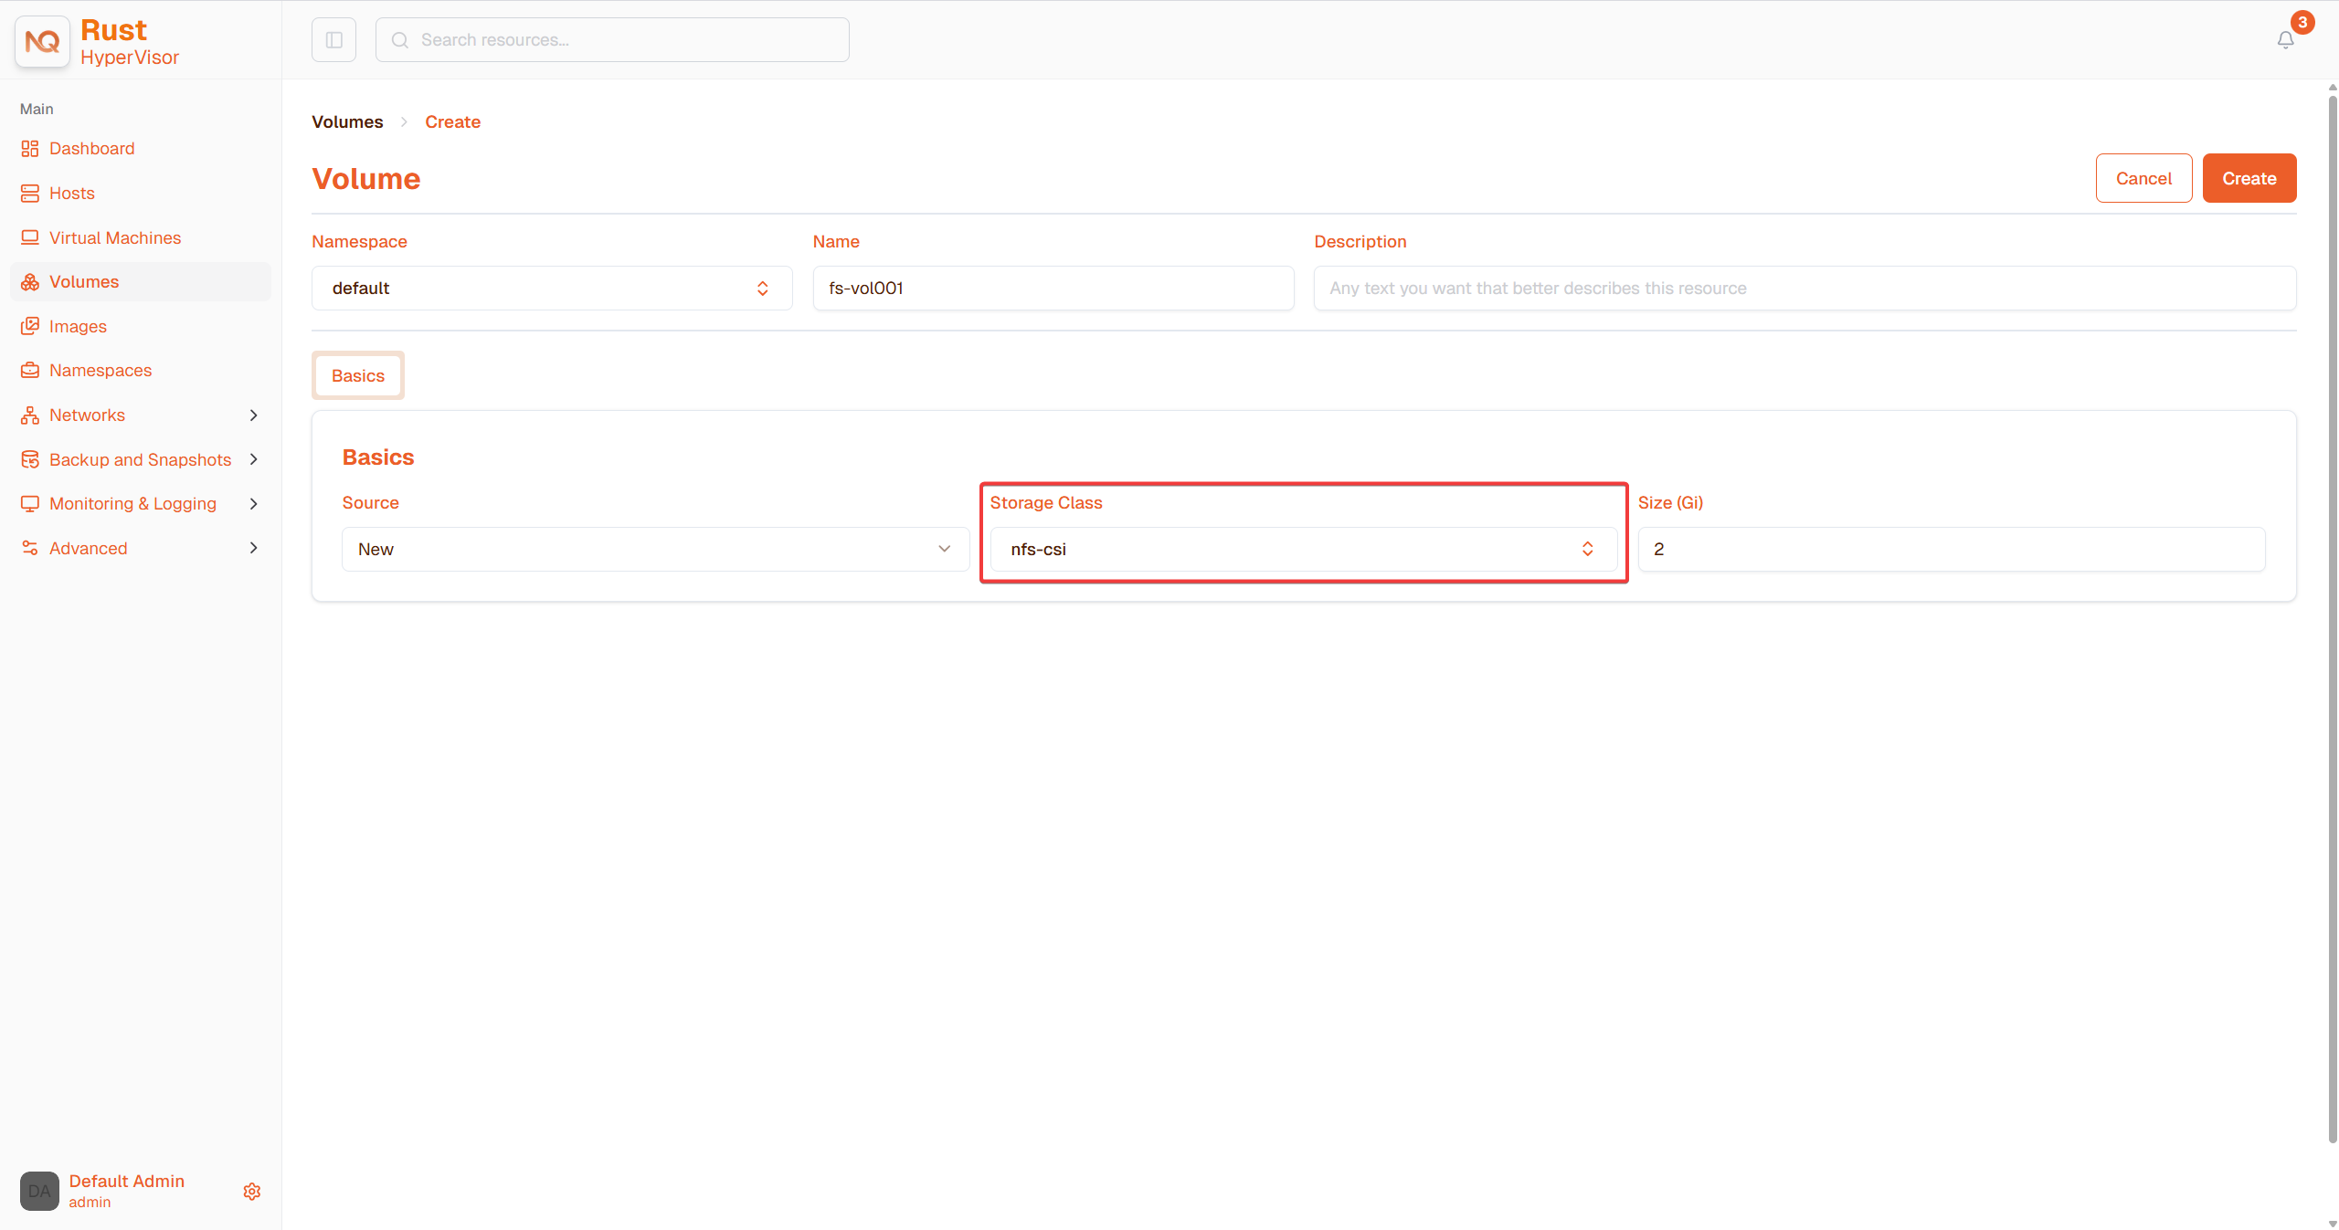
Task: Toggle the sidebar panel button
Action: pyautogui.click(x=333, y=40)
